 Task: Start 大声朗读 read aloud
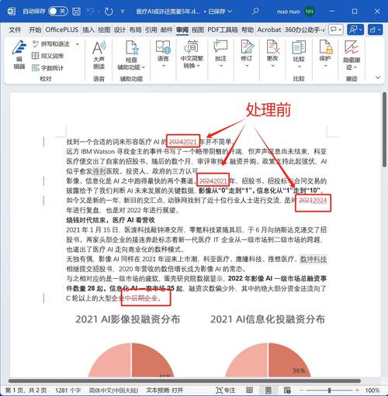99,55
